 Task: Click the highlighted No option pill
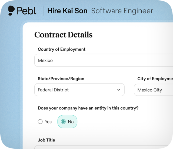[67, 122]
